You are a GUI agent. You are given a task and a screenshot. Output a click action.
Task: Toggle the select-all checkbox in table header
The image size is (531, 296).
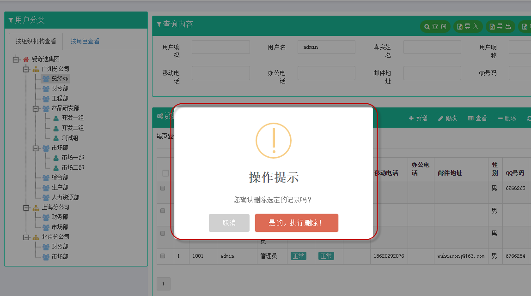165,173
